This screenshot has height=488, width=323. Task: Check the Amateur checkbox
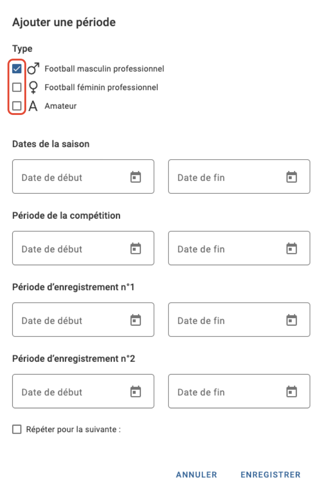[x=17, y=106]
